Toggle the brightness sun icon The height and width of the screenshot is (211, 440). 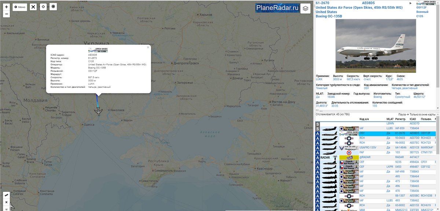[53, 7]
